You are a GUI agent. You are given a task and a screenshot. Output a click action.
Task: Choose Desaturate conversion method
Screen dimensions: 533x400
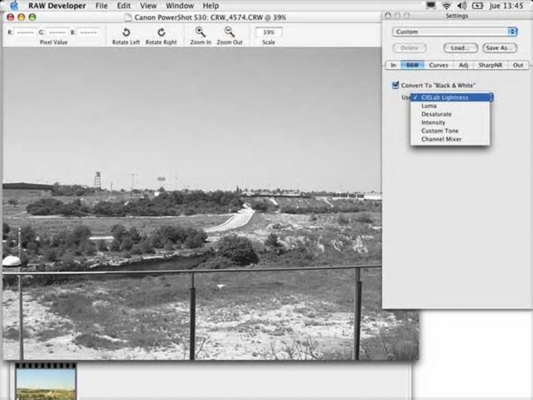[x=450, y=115]
